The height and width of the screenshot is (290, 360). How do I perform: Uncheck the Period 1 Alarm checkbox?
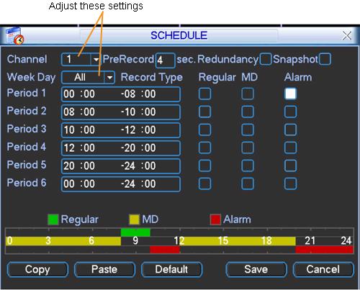[290, 94]
